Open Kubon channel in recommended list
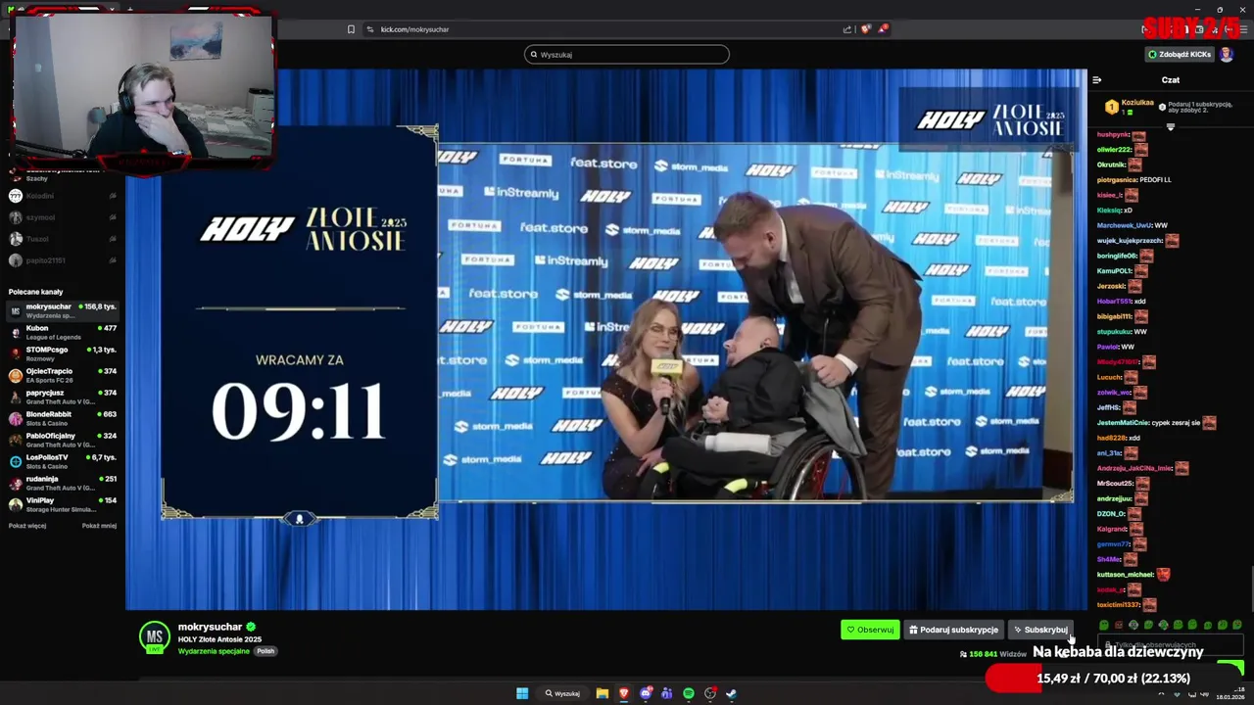 pos(63,332)
